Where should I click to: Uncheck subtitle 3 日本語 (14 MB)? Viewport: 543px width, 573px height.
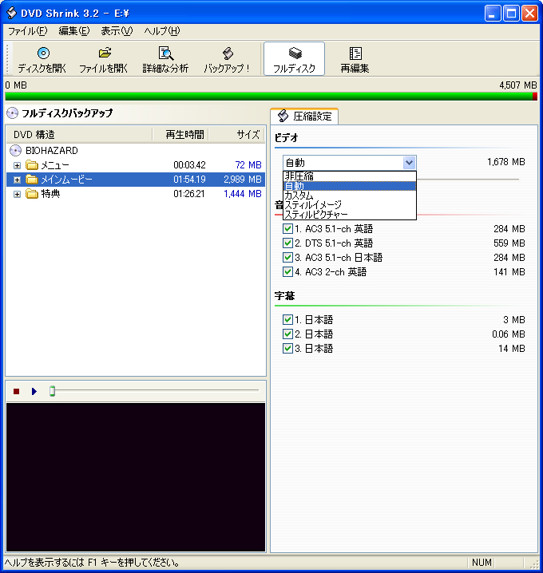[287, 348]
